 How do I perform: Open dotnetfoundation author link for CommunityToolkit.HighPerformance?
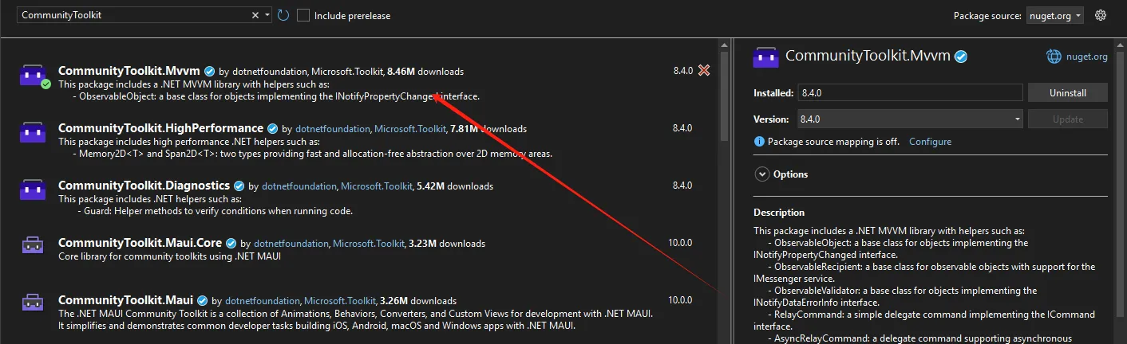(x=332, y=129)
